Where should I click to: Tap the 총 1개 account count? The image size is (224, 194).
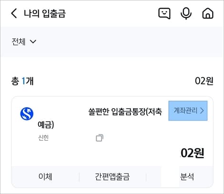point(22,81)
